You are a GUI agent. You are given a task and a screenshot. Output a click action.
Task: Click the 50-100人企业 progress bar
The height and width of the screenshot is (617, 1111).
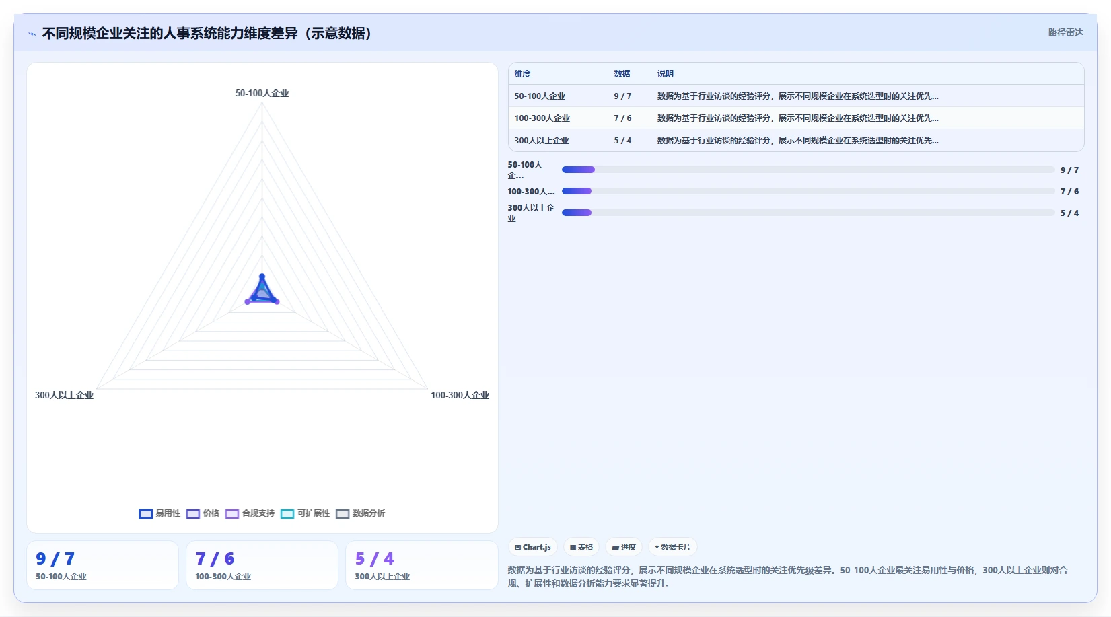pyautogui.click(x=808, y=170)
